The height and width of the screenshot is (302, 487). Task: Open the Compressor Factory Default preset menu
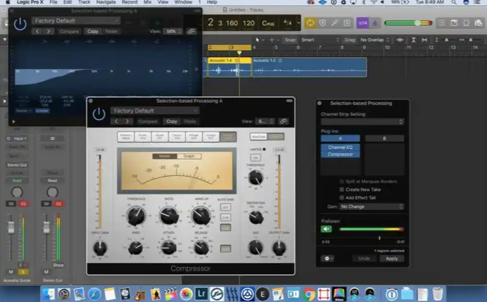pos(155,110)
